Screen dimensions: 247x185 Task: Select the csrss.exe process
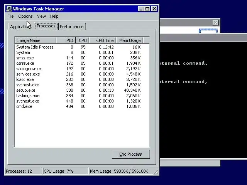point(78,63)
